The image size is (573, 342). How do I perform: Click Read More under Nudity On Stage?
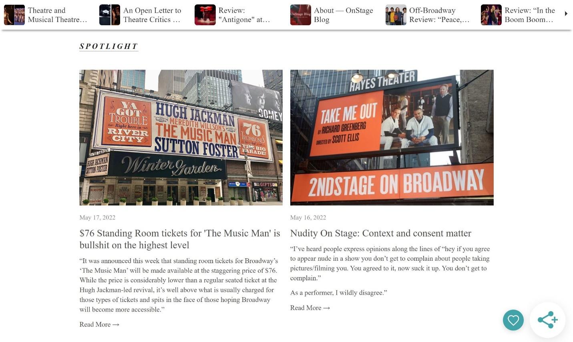pyautogui.click(x=310, y=308)
